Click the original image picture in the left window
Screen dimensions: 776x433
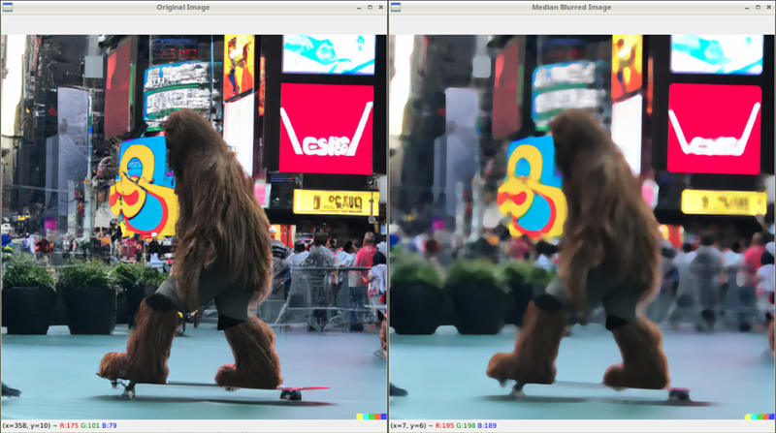[x=194, y=227]
